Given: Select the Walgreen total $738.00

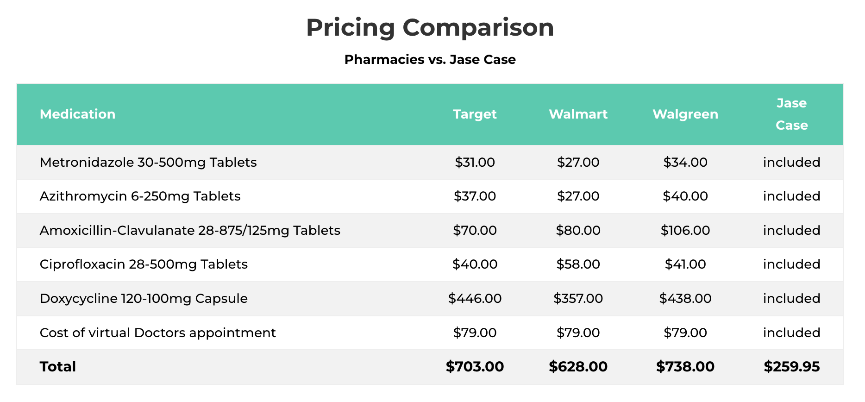Looking at the screenshot, I should 685,367.
